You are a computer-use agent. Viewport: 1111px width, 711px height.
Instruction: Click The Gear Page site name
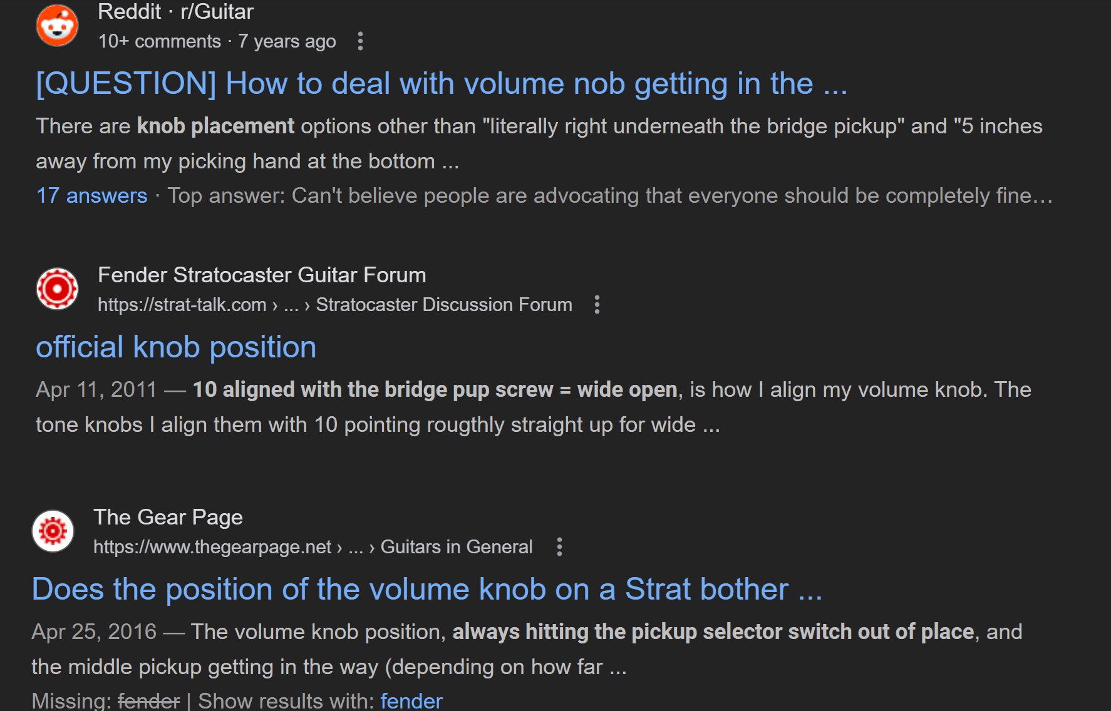168,518
